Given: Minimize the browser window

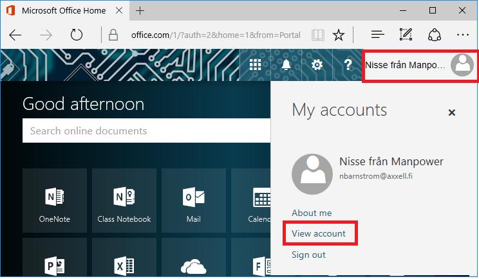Looking at the screenshot, I should click(x=403, y=11).
